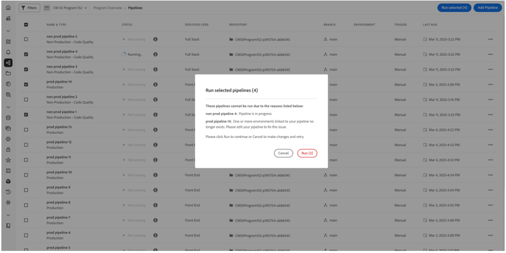Open the snowflake-like icon in sidebar

[8, 203]
